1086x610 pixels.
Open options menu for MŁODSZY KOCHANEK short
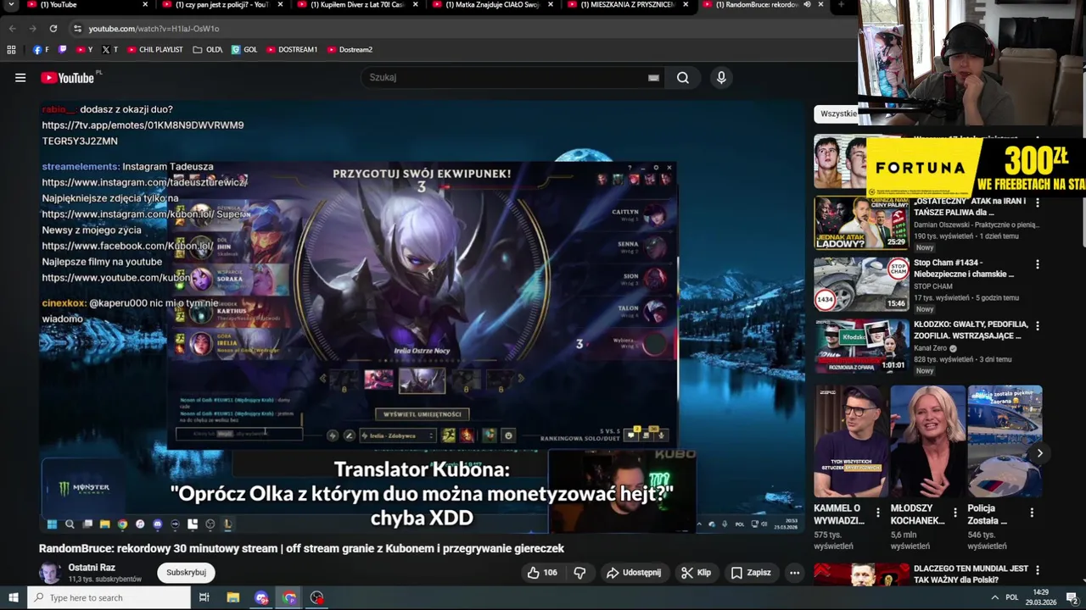(955, 513)
